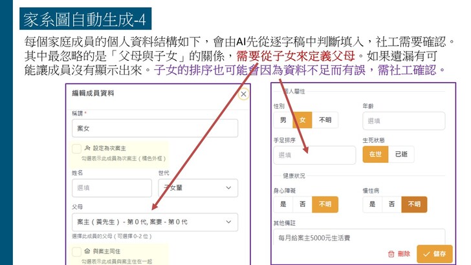Expand the 父母 selection dropdown
The image size is (471, 265).
154,222
